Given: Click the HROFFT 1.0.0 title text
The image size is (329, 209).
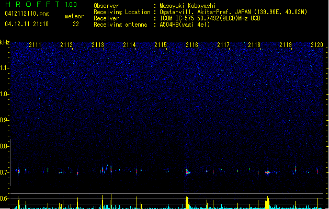Looking at the screenshot, I should 41,4.
